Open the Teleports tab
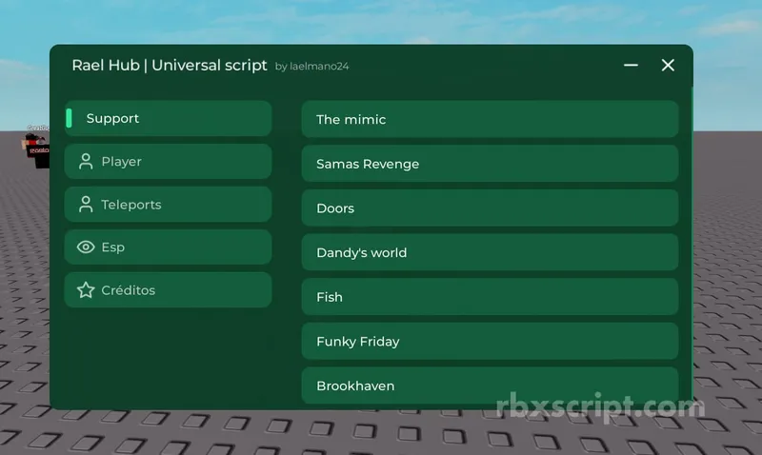Screen dimensions: 762x455 (169, 205)
